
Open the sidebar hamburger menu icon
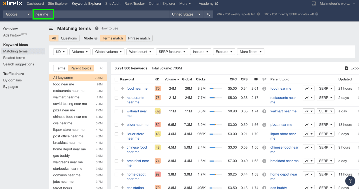(51, 28)
